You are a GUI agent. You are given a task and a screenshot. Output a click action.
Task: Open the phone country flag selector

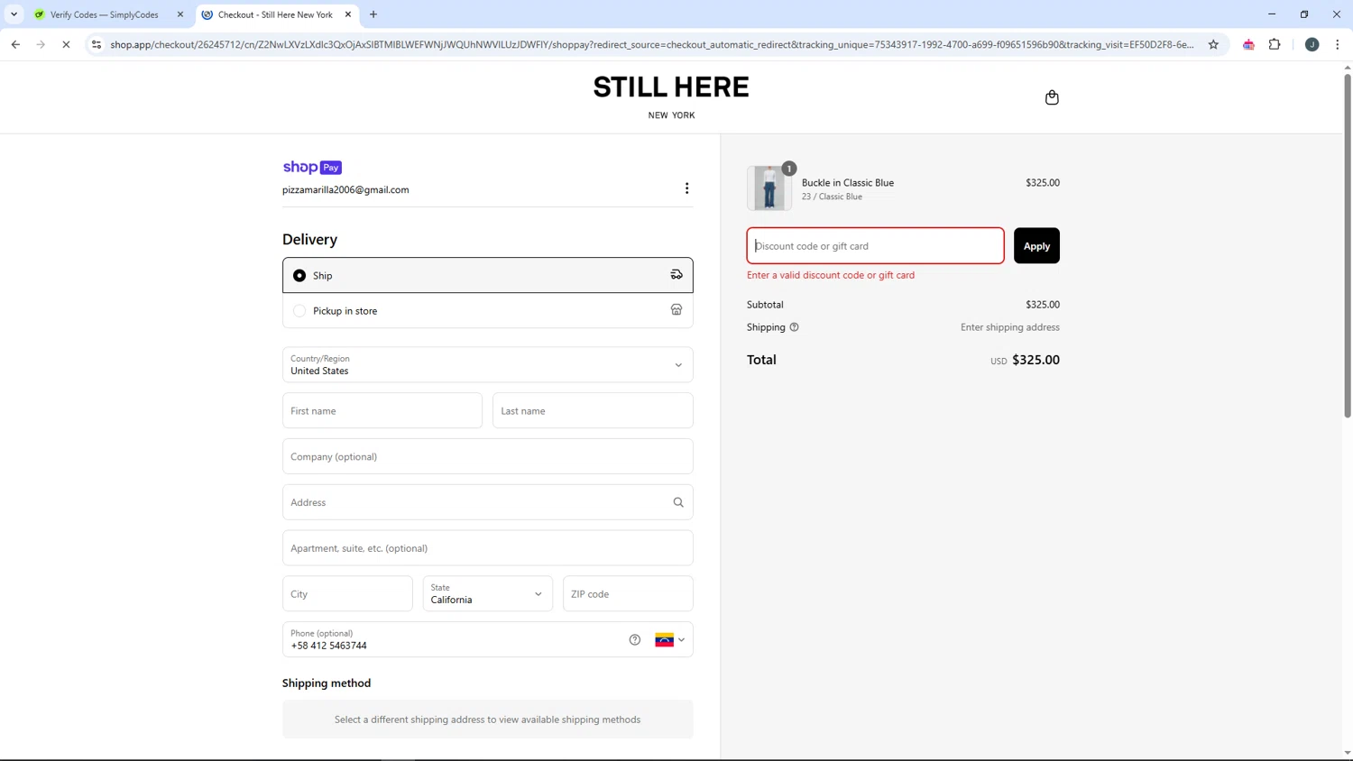click(670, 640)
